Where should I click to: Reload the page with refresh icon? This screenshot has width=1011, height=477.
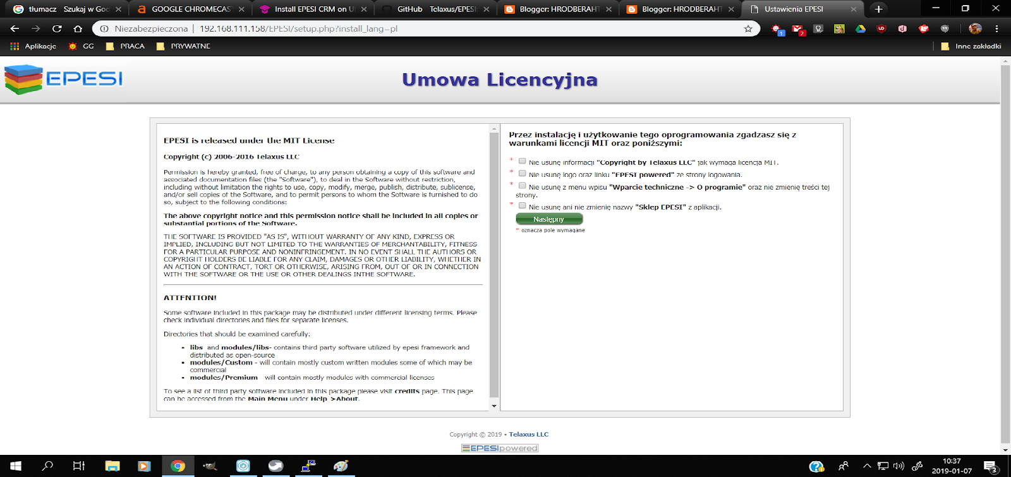coord(57,28)
